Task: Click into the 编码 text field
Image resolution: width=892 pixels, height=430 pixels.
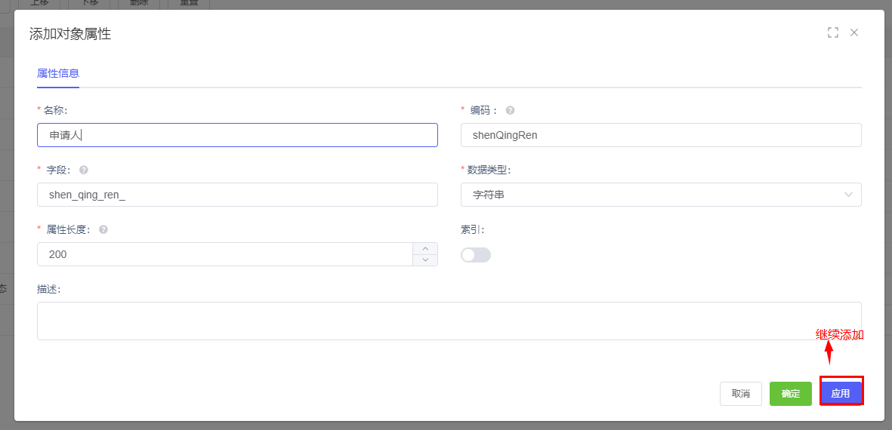Action: pos(661,135)
